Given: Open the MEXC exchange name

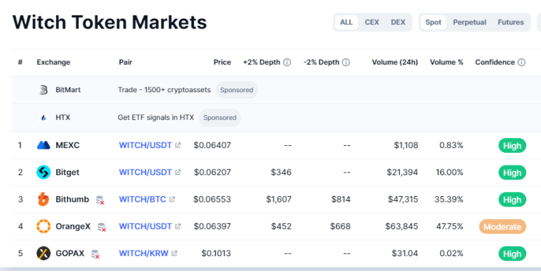Looking at the screenshot, I should pos(68,145).
